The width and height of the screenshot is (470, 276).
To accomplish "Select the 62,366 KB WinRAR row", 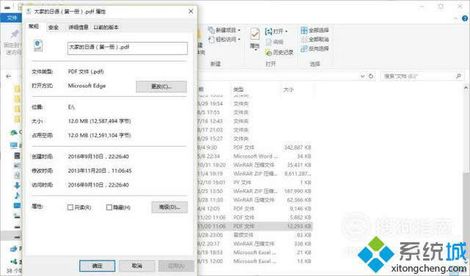I will point(255,200).
